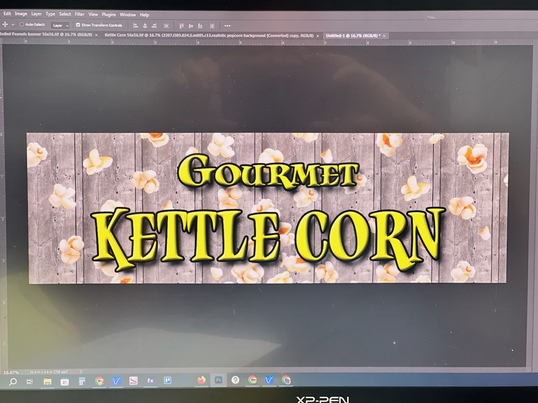This screenshot has width=538, height=403.
Task: Open Task View from the taskbar
Action: [x=29, y=382]
